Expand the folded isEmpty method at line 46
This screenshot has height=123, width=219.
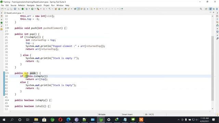tap(8, 100)
